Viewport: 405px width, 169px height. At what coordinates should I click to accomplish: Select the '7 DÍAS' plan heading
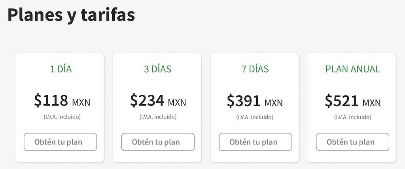[x=255, y=69]
